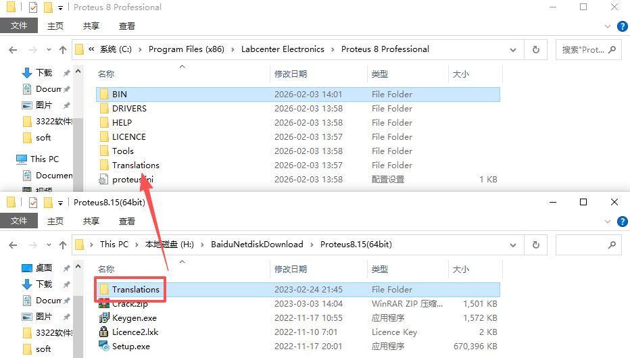The width and height of the screenshot is (630, 358).
Task: Click properties quick-access icon in bottom title bar
Action: point(33,203)
